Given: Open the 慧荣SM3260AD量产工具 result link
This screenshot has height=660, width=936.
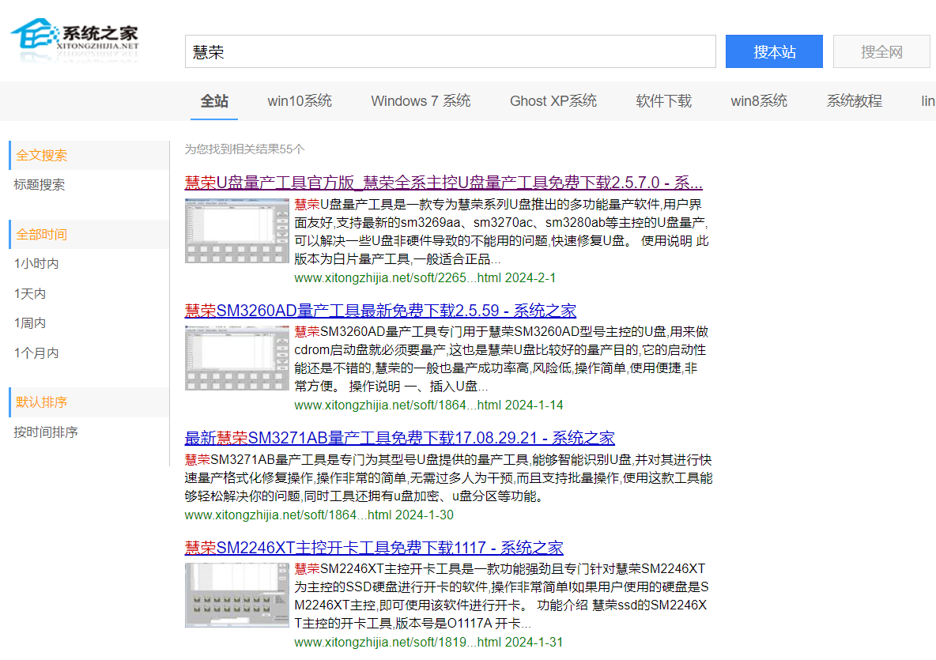Looking at the screenshot, I should click(x=380, y=311).
